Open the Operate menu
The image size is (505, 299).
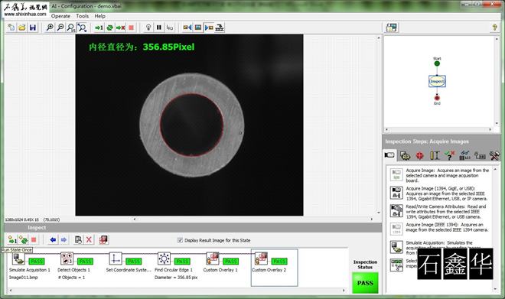60,16
